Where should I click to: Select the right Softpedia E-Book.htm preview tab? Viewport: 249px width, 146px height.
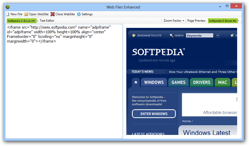pyautogui.click(x=223, y=21)
